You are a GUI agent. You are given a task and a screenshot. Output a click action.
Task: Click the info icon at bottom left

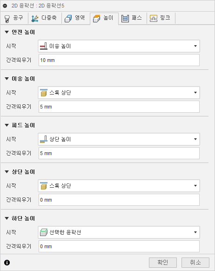[7, 263]
